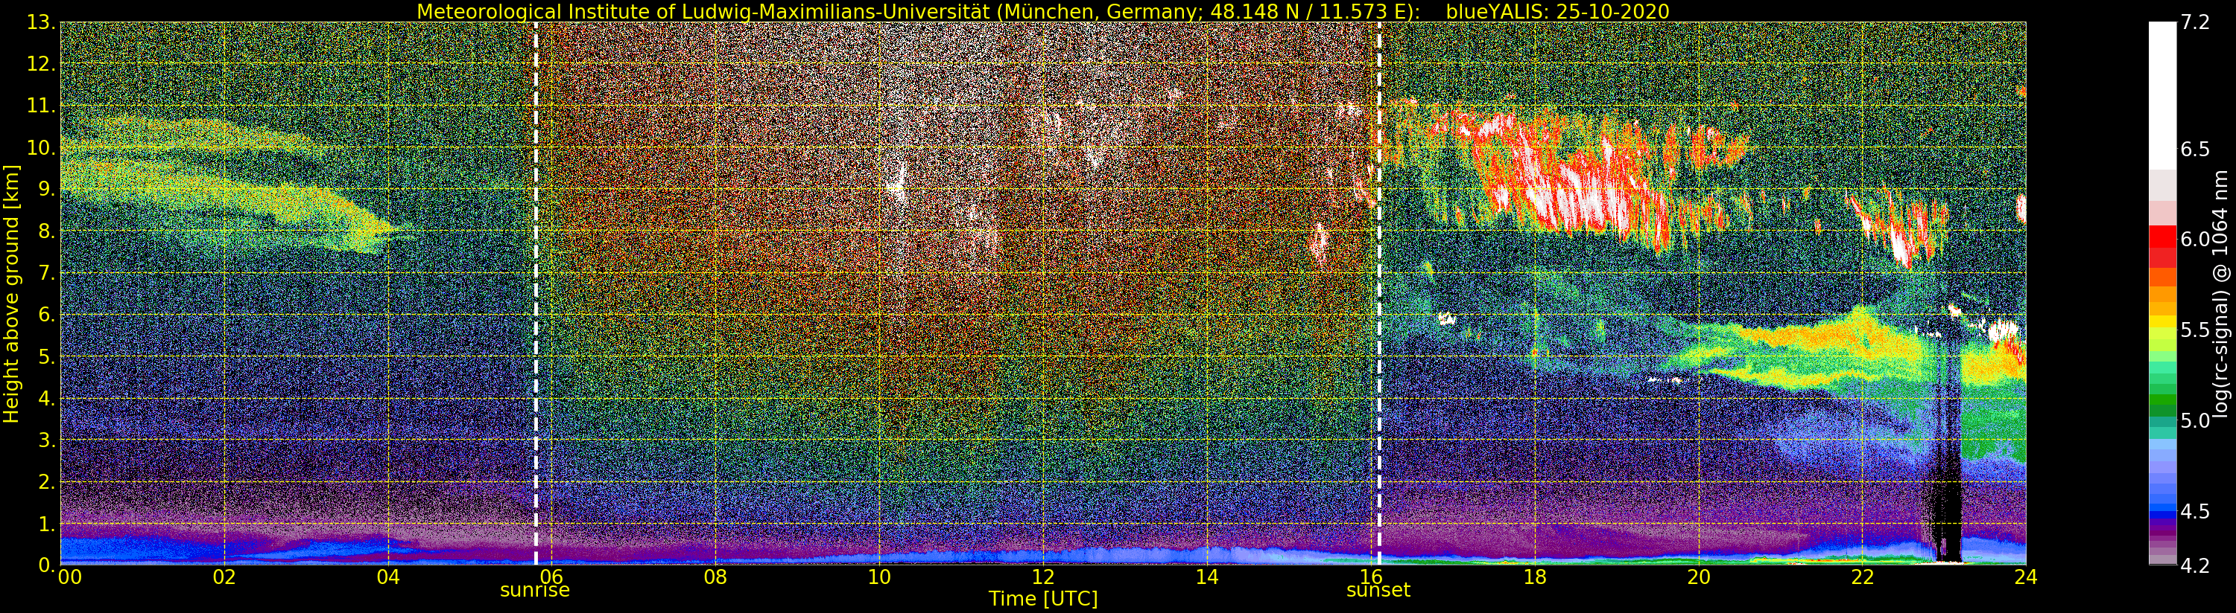
Task: Click the rainbow color scale bar
Action: pyautogui.click(x=2162, y=293)
